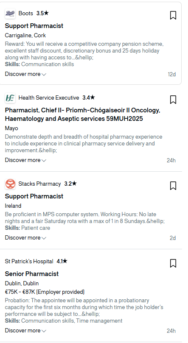Expand Discover more on Boots job
The height and width of the screenshot is (343, 188).
click(x=25, y=74)
